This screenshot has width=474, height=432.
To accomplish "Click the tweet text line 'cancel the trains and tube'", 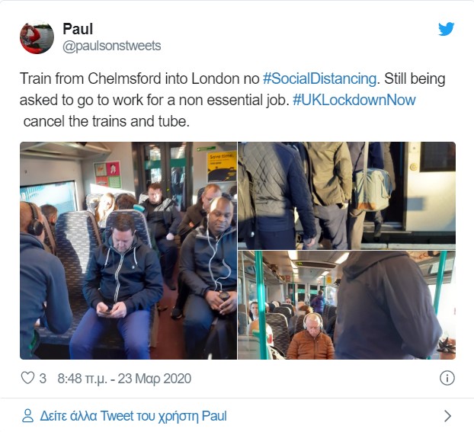I will pos(106,122).
